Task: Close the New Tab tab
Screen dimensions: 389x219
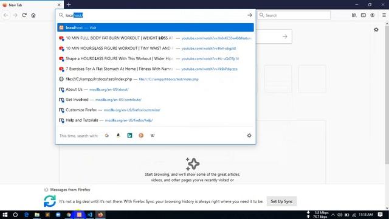Action: click(59, 5)
